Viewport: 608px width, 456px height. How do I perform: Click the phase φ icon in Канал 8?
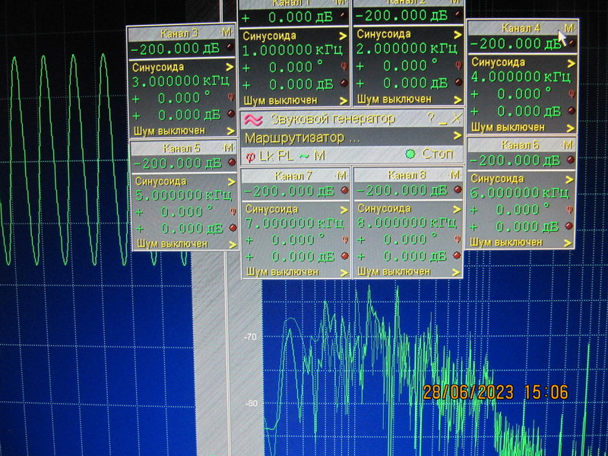[458, 239]
